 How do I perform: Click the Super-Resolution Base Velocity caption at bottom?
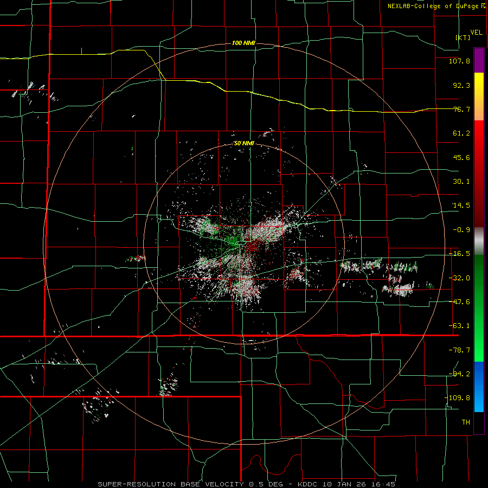[247, 484]
